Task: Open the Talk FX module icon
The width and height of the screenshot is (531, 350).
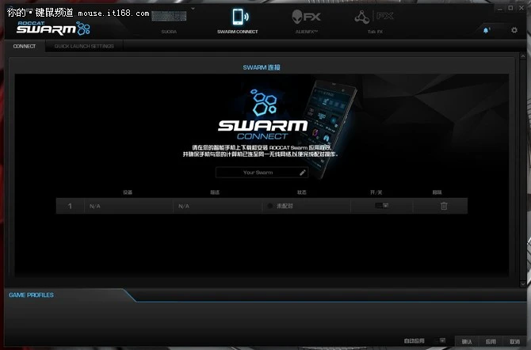Action: click(x=373, y=17)
